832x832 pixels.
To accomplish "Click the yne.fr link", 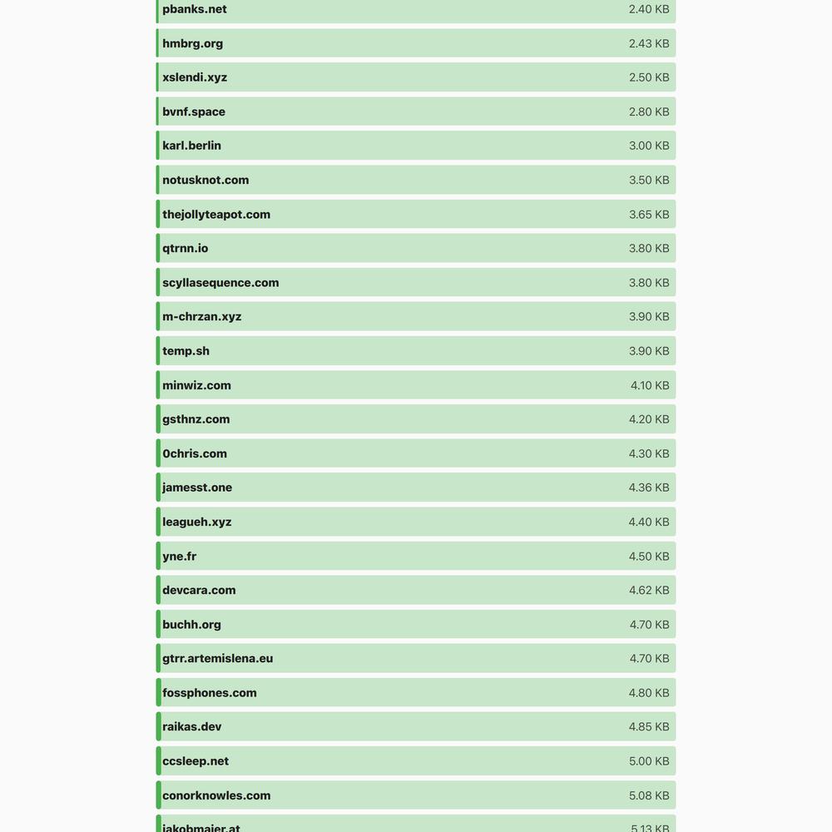I will click(180, 556).
